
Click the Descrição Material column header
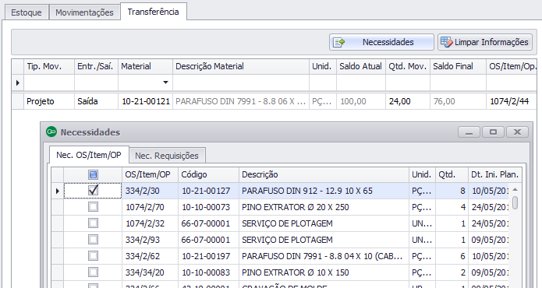241,66
